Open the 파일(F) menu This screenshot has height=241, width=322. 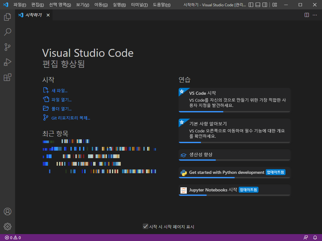pos(20,5)
